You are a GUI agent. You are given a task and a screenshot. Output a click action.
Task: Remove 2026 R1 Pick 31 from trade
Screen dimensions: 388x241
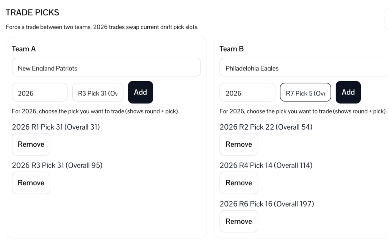31,144
